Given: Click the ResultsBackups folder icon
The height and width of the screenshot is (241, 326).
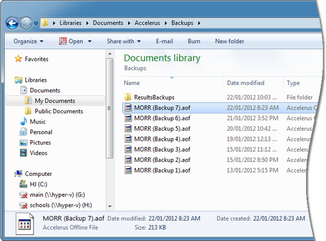Looking at the screenshot, I should pos(128,97).
